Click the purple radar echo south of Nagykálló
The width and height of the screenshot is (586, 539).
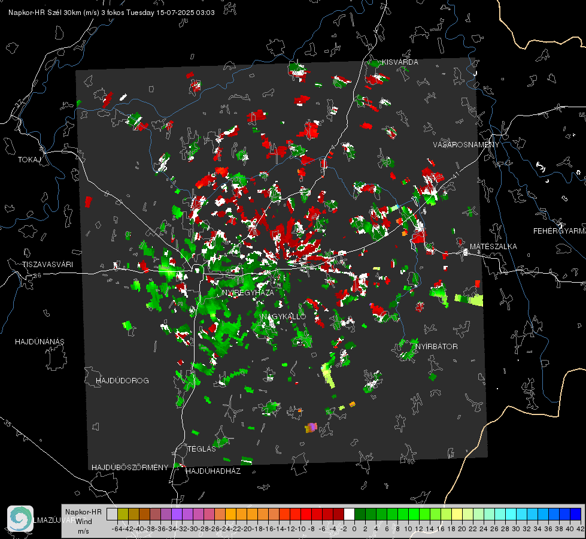[311, 428]
